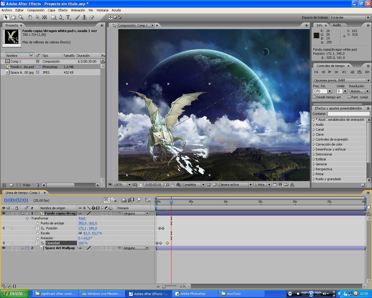Select the Clone Stamp tool
This screenshot has width=372, height=298.
point(84,17)
